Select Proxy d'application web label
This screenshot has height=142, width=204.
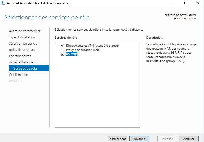click(82, 50)
